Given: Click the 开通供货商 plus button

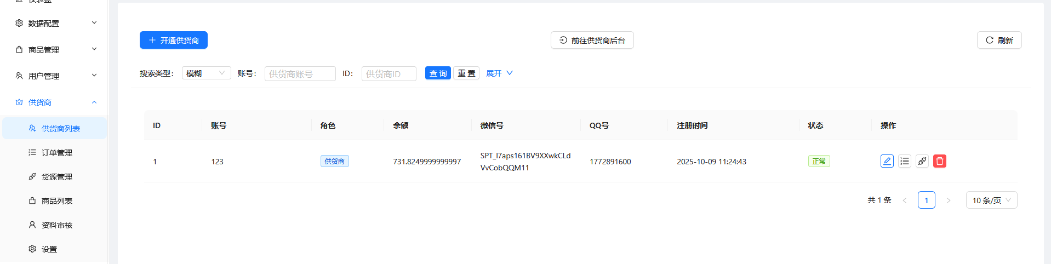Looking at the screenshot, I should pyautogui.click(x=173, y=40).
